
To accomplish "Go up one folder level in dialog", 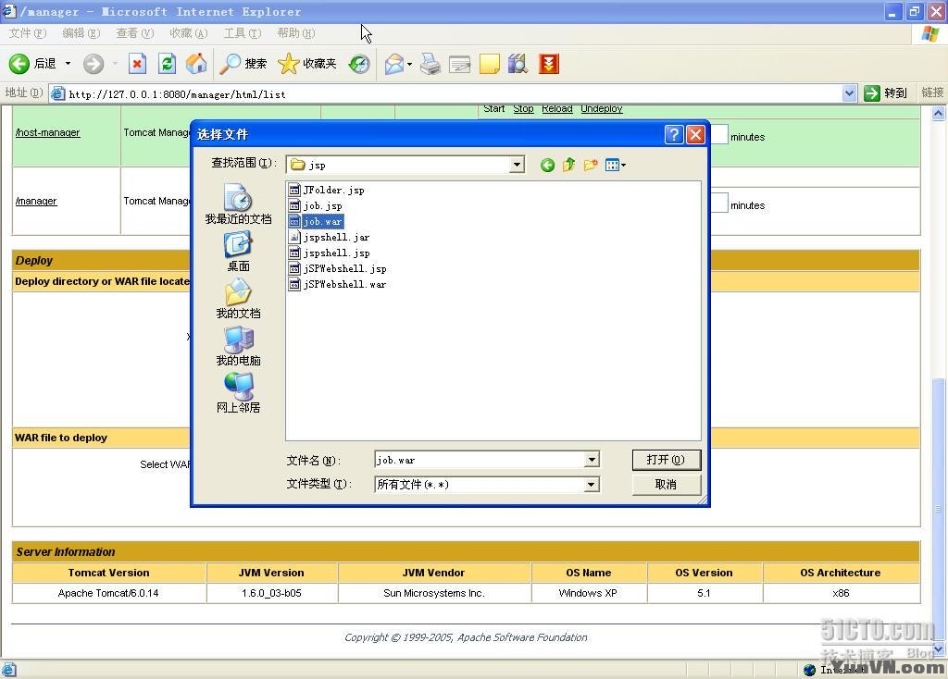I will (568, 165).
